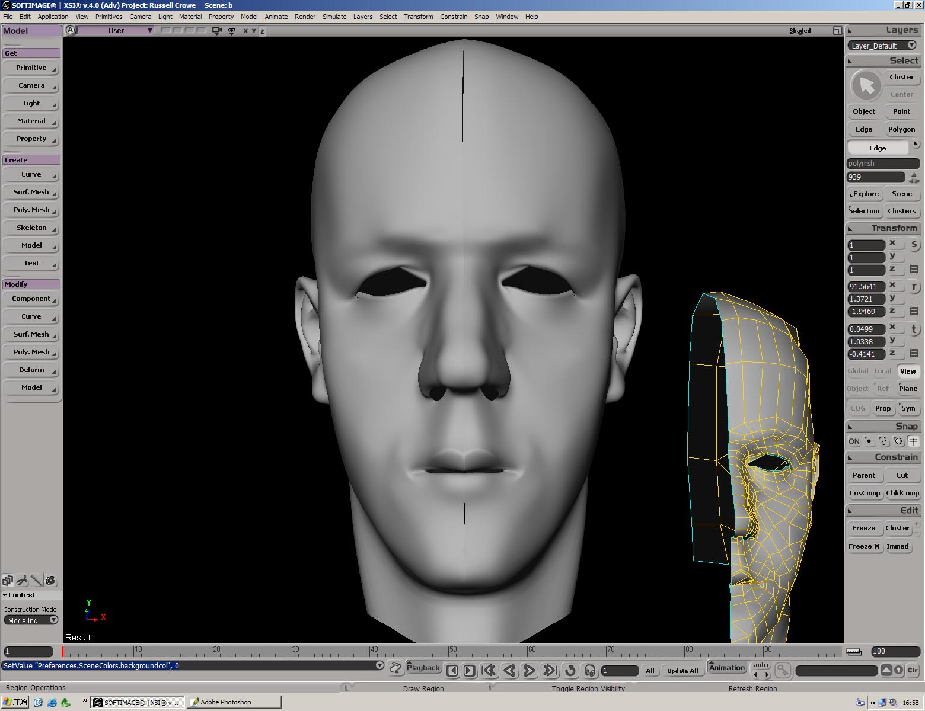
Task: Select the Scale transform tool icon
Action: pos(914,244)
